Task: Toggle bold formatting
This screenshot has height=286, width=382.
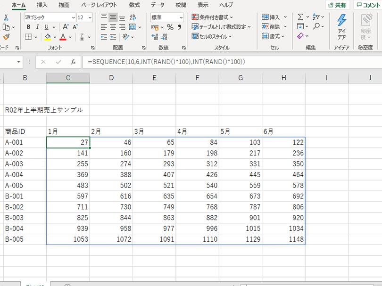Action: (29, 27)
